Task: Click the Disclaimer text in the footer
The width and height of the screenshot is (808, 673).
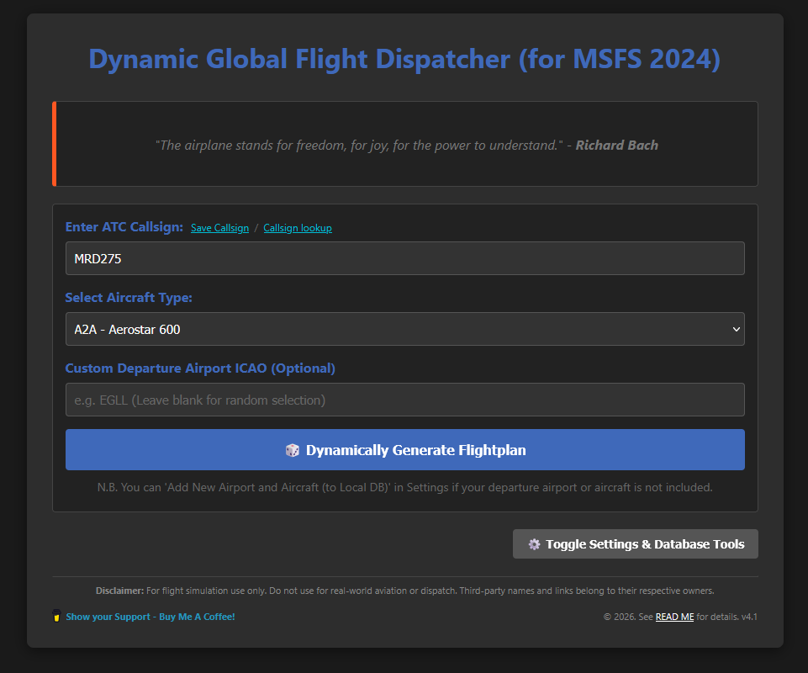Action: pos(405,591)
